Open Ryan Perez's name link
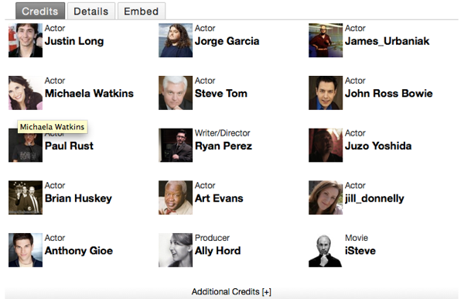Viewport: 464px width, 299px height. [x=223, y=146]
